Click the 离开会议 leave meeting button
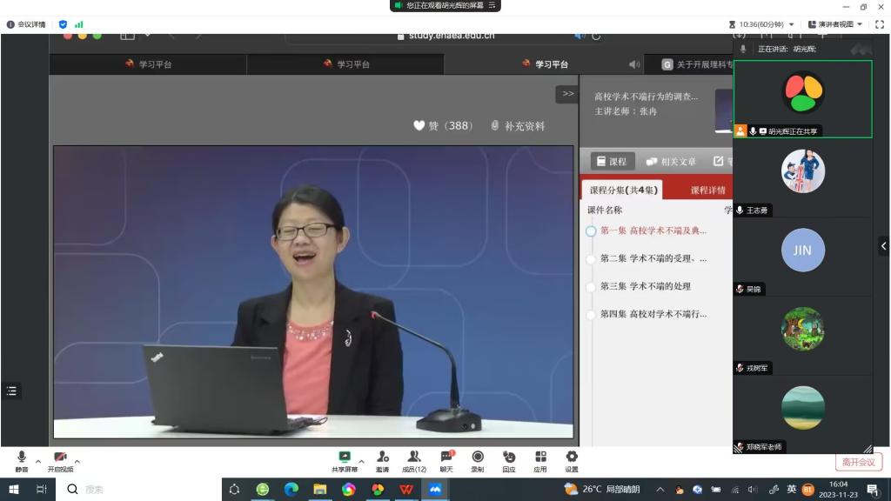891x501 pixels. [859, 462]
